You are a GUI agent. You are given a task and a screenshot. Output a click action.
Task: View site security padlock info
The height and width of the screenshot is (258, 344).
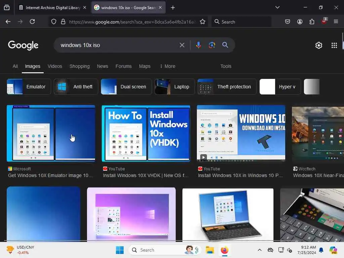pos(63,21)
